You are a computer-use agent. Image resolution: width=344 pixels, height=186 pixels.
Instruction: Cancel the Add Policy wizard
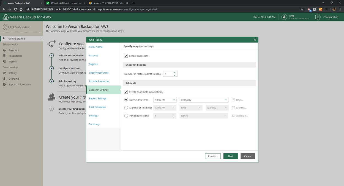click(x=248, y=156)
